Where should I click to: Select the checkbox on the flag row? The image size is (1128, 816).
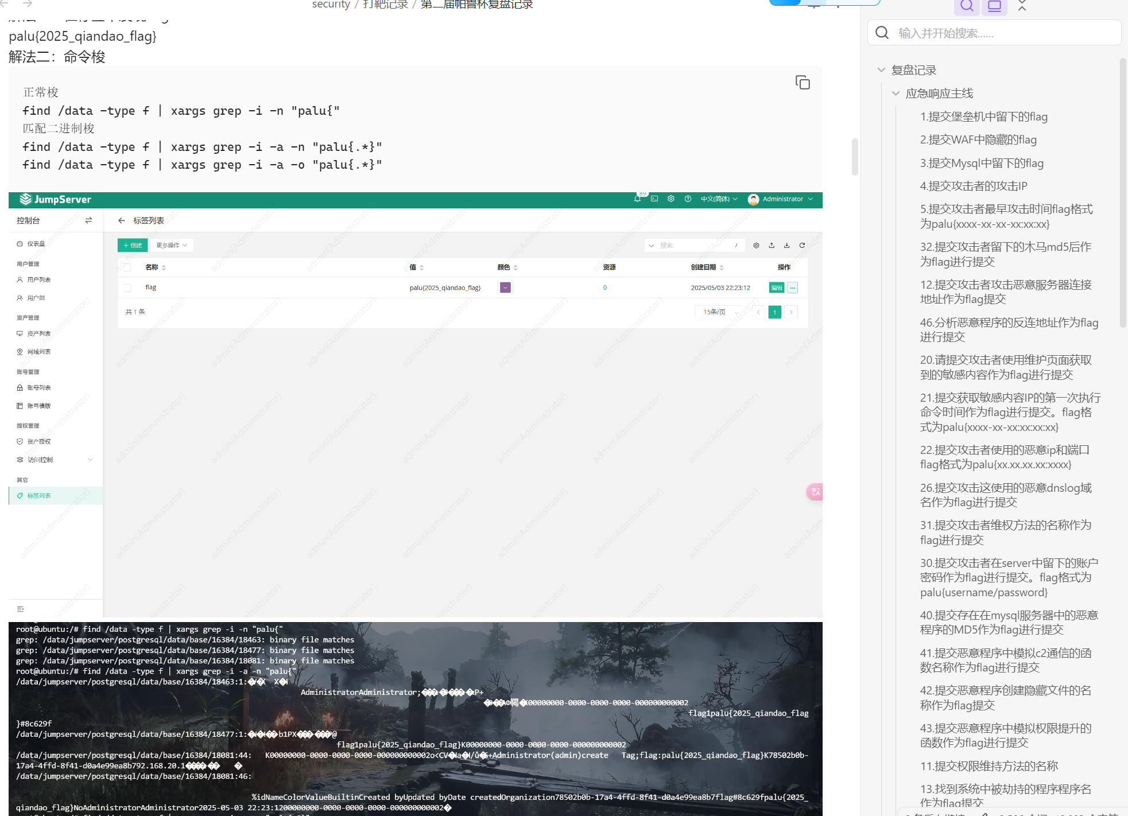127,287
